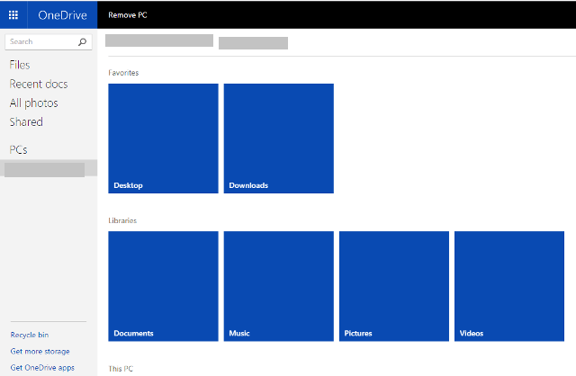
Task: Open the Documents library tile
Action: click(163, 286)
